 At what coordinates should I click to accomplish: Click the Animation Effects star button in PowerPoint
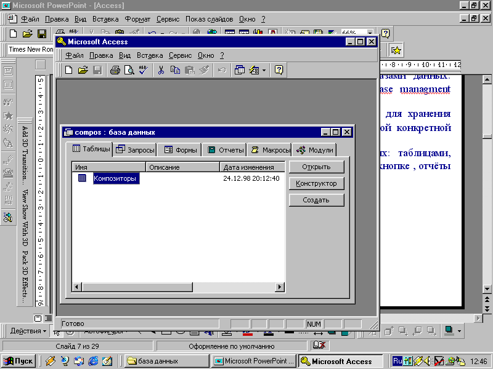pyautogui.click(x=396, y=50)
